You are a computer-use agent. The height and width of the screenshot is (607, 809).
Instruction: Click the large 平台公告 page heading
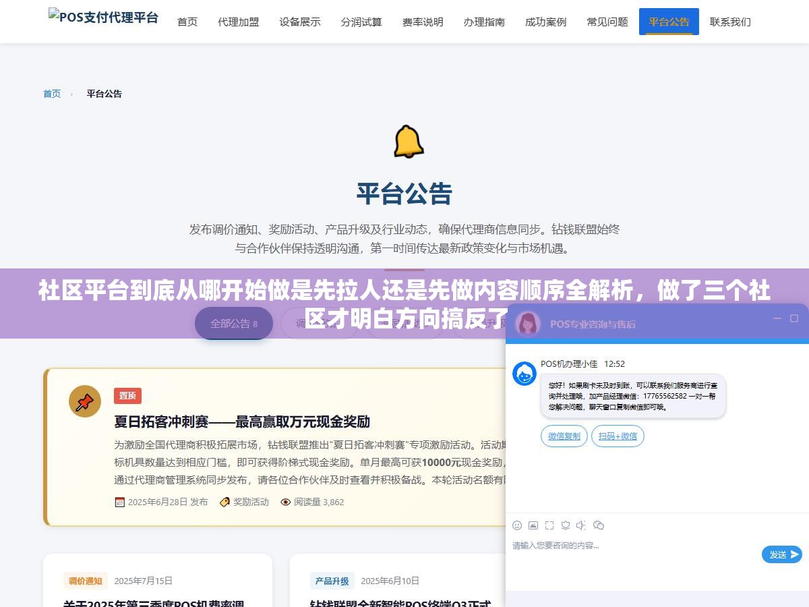pos(404,194)
